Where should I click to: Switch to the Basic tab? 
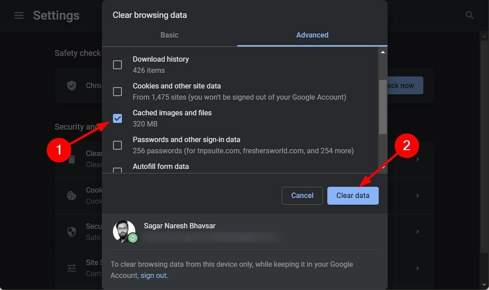[x=169, y=35]
